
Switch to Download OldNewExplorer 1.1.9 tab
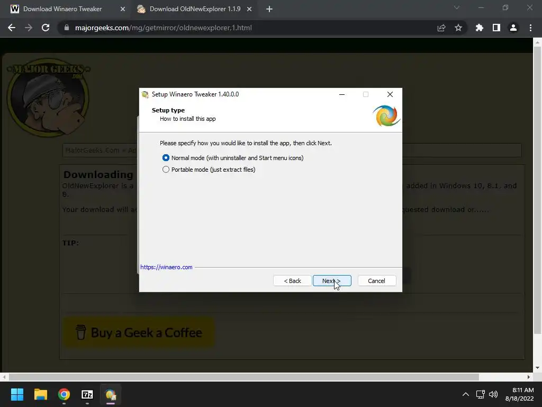(195, 9)
